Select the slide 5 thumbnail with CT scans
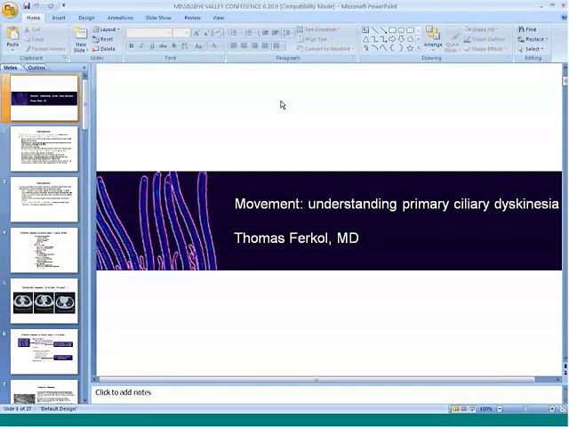The image size is (569, 427). point(44,301)
